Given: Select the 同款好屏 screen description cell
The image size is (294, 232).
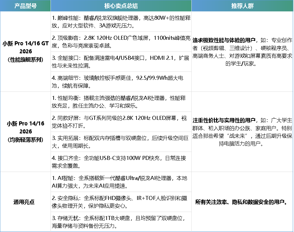Looking at the screenshot, I should [x=121, y=122].
